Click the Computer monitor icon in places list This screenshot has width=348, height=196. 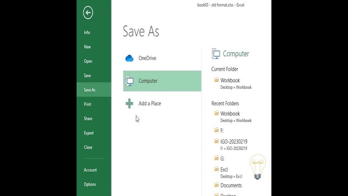tap(129, 81)
